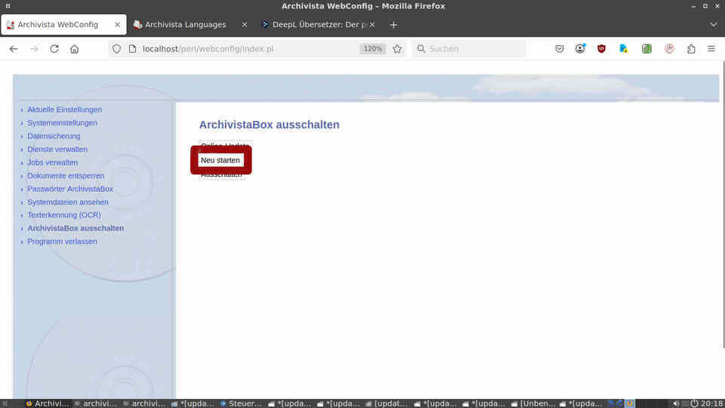725x408 pixels.
Task: Click the volume icon in system tray
Action: click(x=676, y=403)
